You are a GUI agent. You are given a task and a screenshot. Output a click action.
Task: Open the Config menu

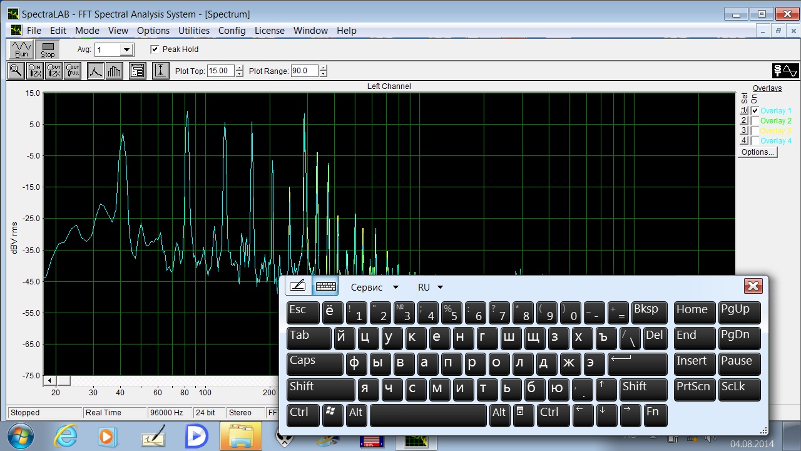[232, 31]
